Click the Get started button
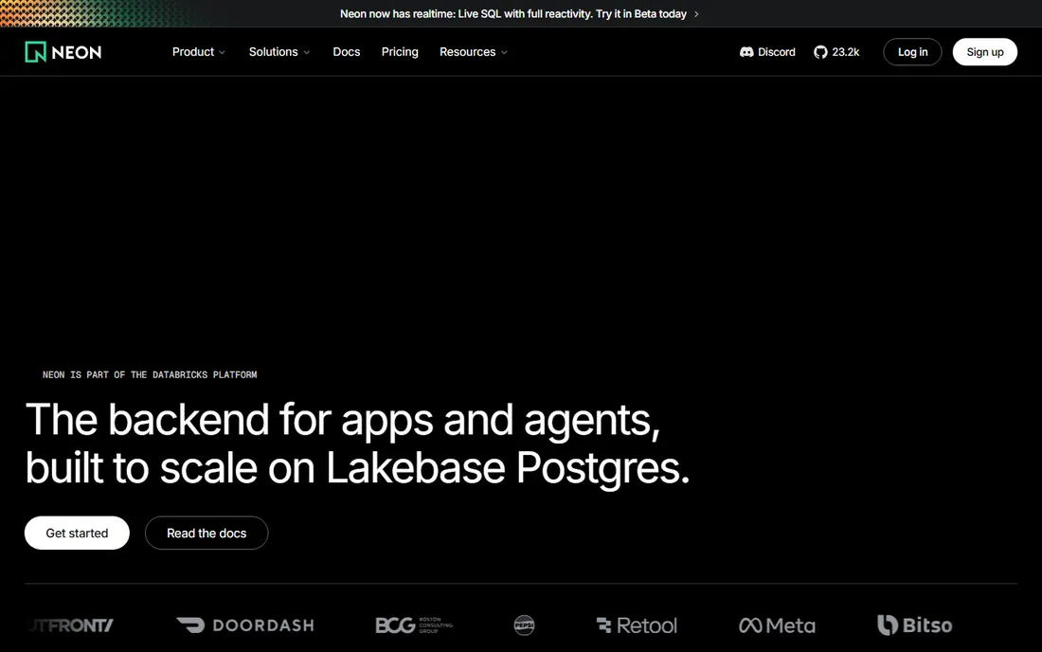Image resolution: width=1042 pixels, height=652 pixels. point(77,533)
